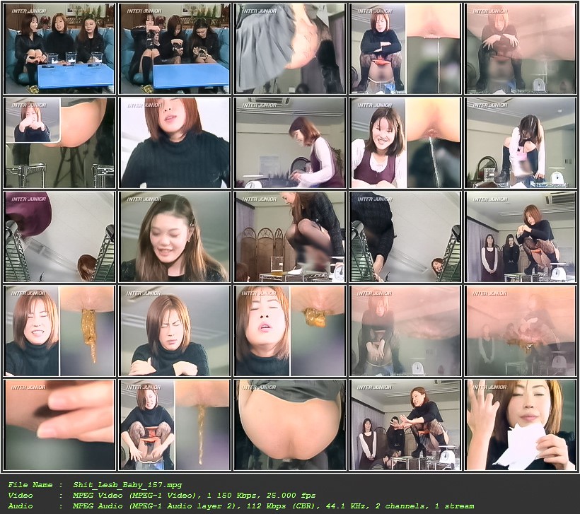This screenshot has height=514, width=580.
Task: Click the Audio label
Action: (21, 506)
